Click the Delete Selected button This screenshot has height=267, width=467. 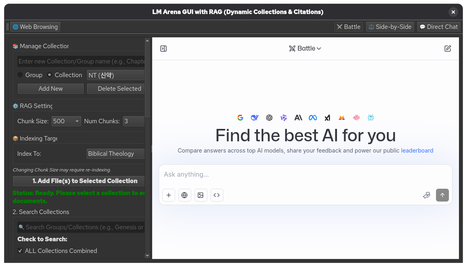[x=116, y=88]
